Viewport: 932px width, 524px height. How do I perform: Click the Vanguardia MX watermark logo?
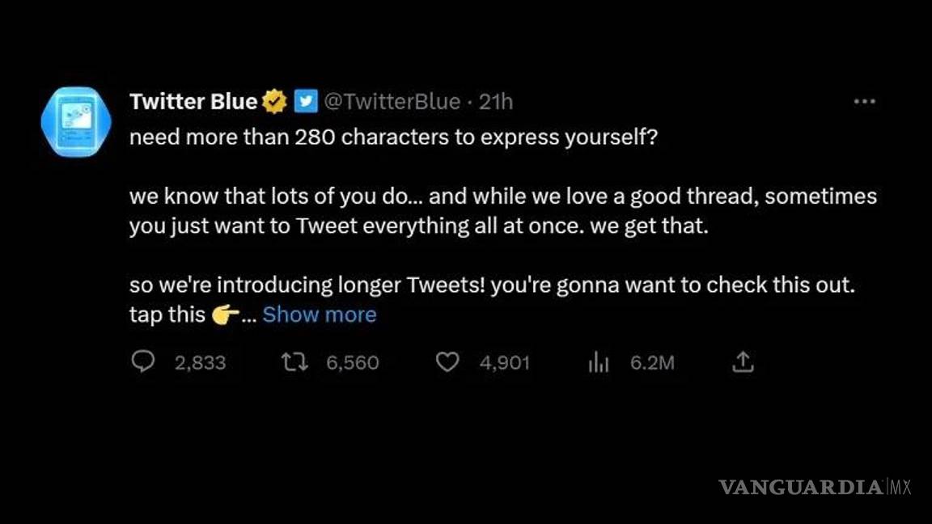(815, 488)
